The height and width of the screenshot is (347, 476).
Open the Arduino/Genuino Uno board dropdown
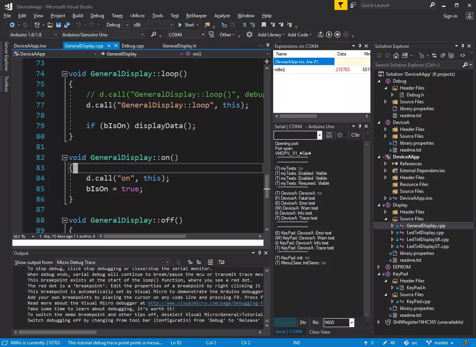pos(103,34)
